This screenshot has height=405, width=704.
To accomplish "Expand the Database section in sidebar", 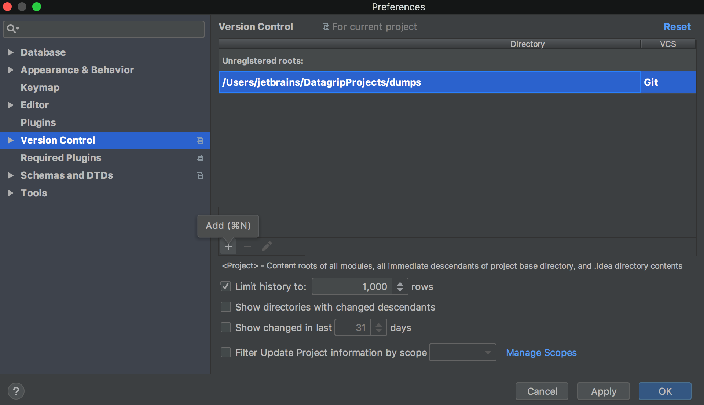I will [11, 52].
